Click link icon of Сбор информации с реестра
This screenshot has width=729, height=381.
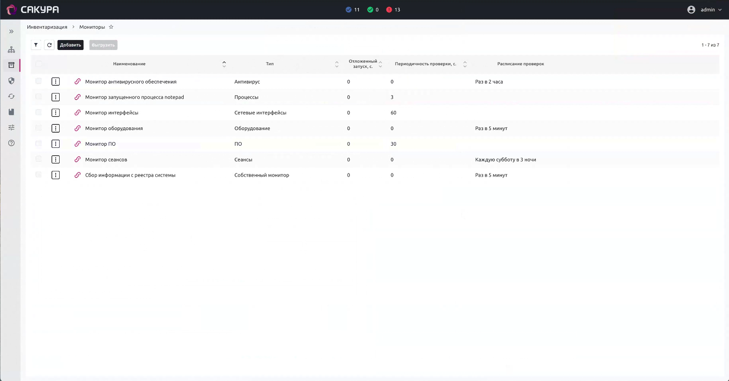pos(77,175)
